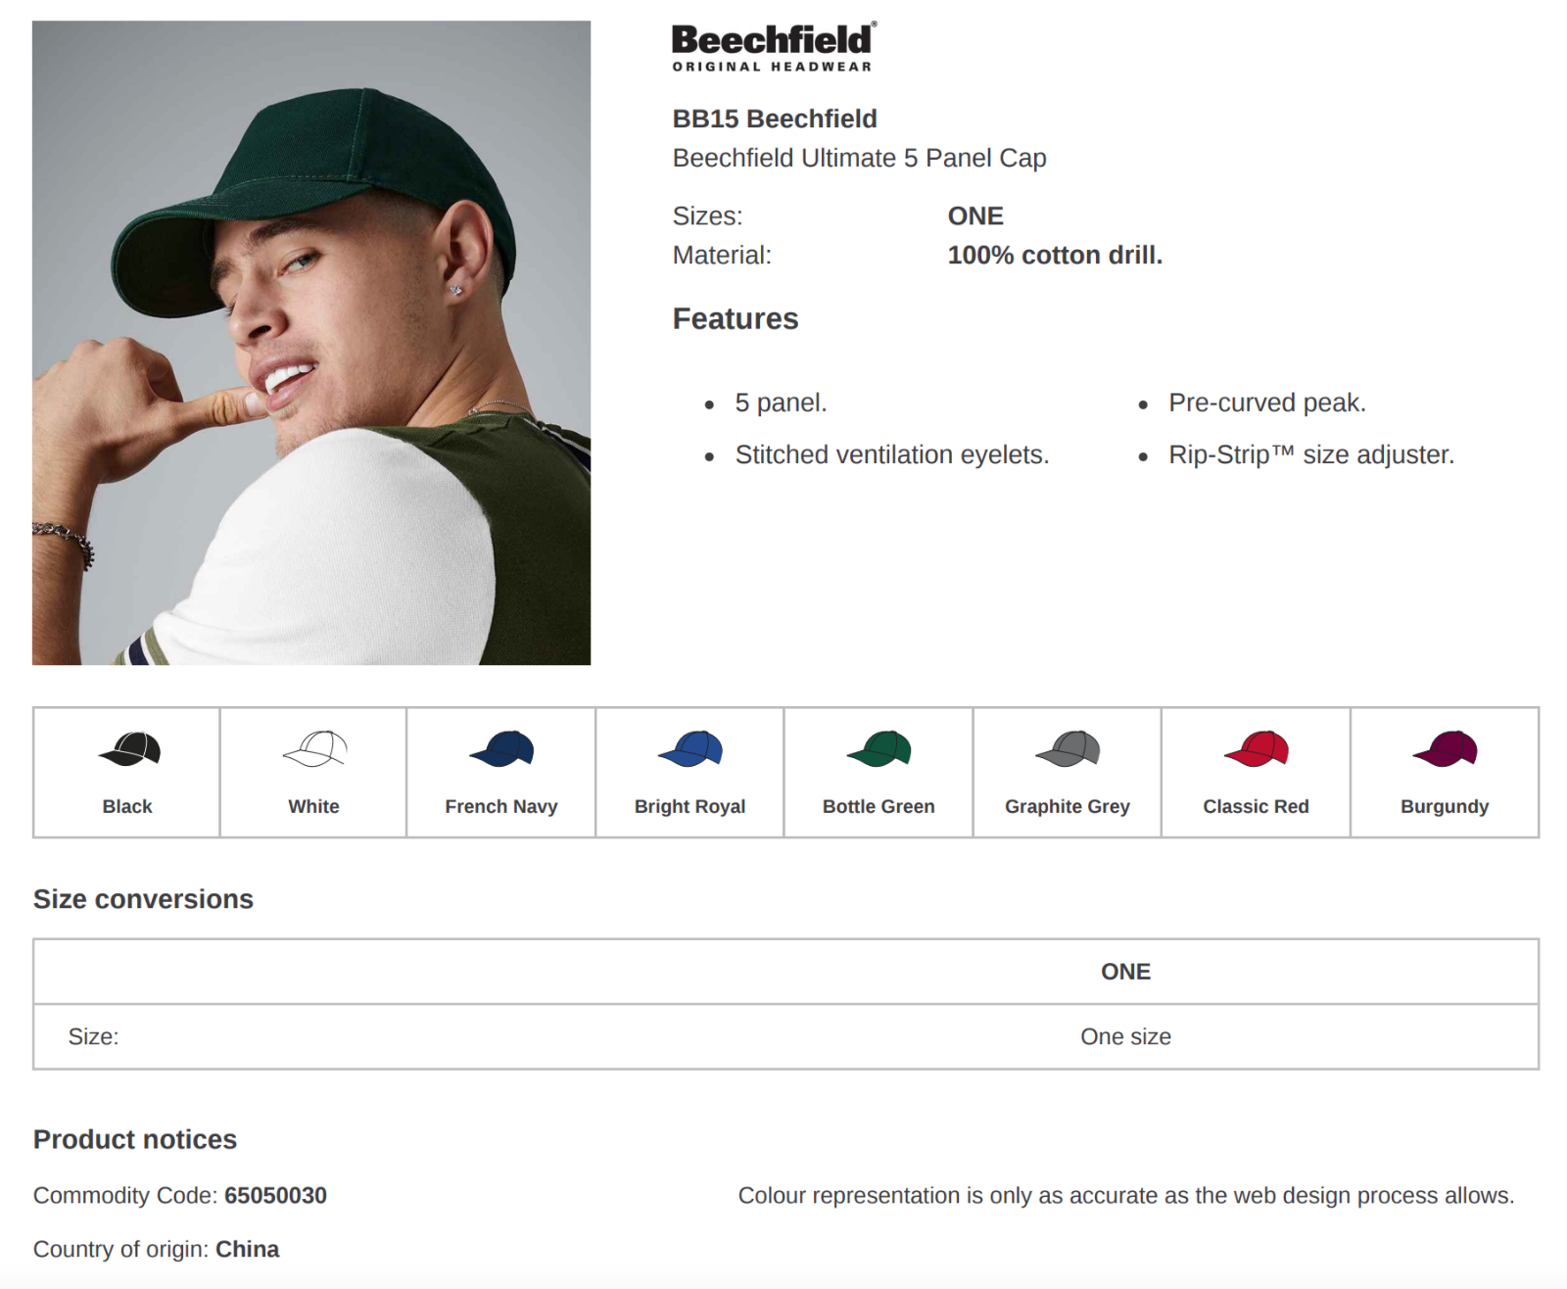Select the Black cap icon
Image resolution: width=1567 pixels, height=1289 pixels.
[x=129, y=749]
